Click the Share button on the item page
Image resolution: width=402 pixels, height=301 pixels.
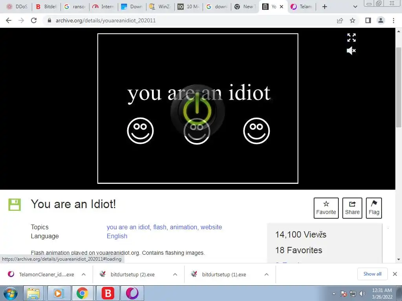[x=352, y=208]
